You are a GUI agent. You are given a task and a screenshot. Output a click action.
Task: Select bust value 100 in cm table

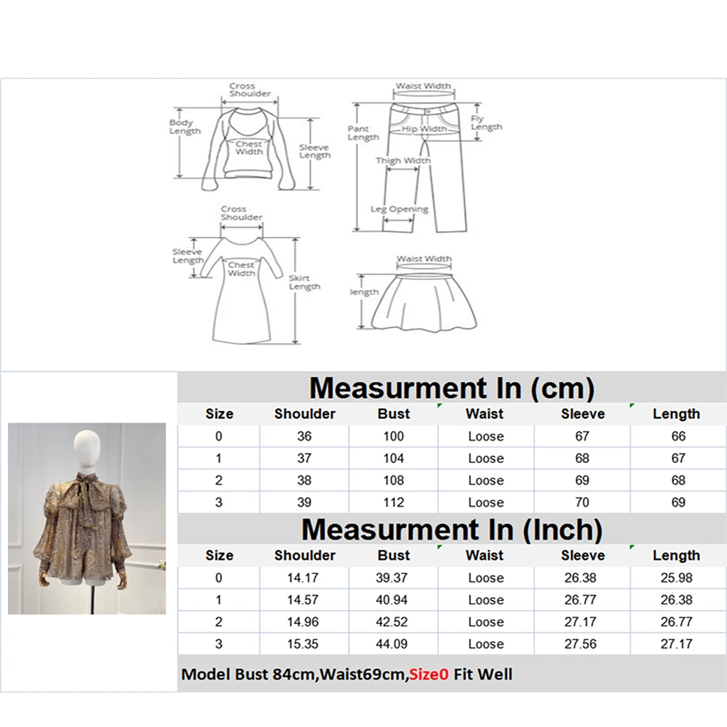coord(394,437)
